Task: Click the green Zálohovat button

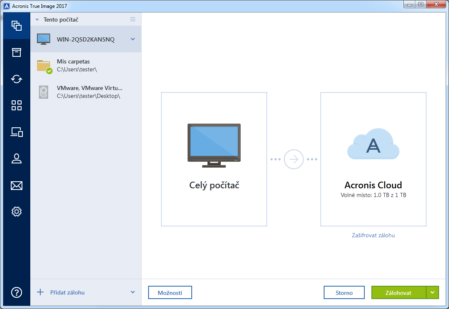Action: tap(399, 292)
